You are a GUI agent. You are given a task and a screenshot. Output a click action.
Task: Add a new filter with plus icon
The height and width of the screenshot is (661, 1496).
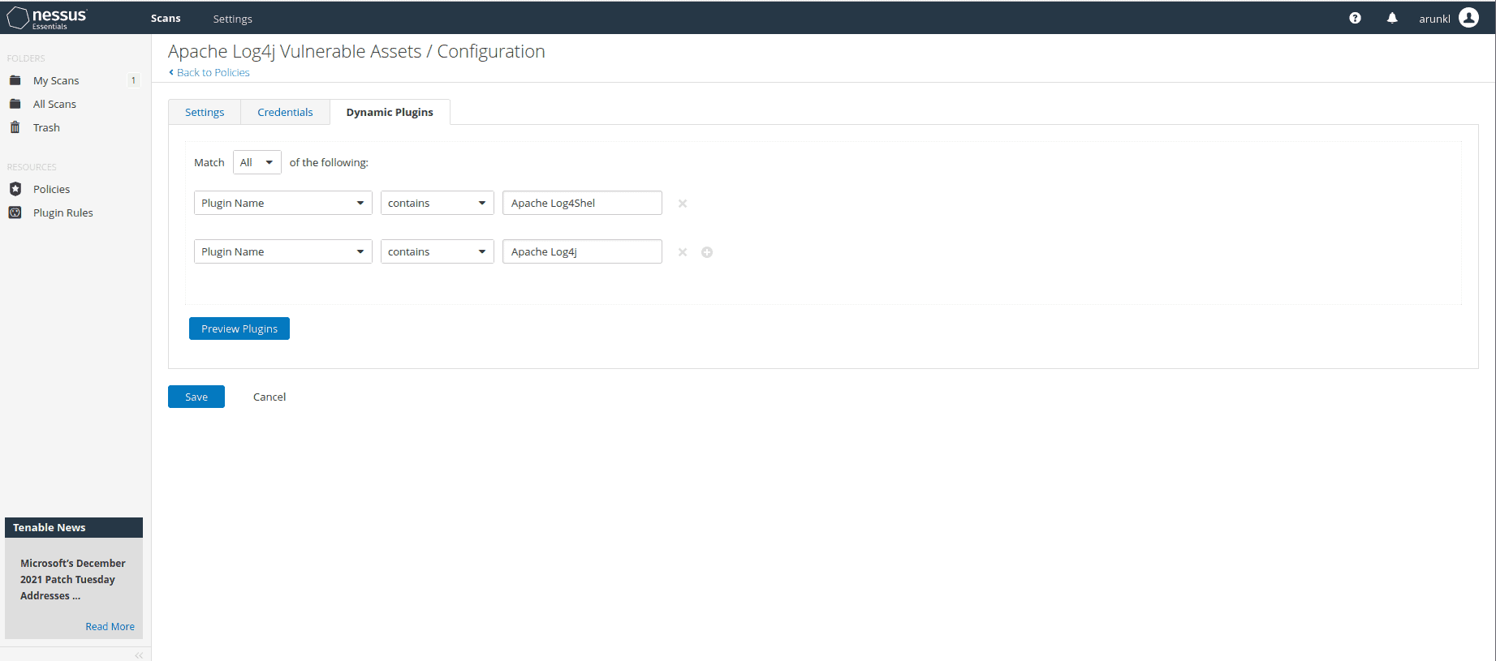tap(707, 252)
